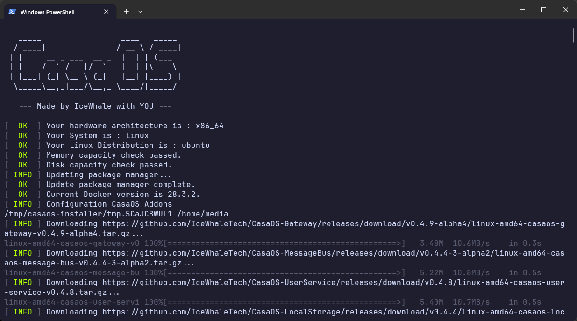The image size is (577, 321).
Task: Open the new tab profile dropdown arrow
Action: [x=140, y=12]
